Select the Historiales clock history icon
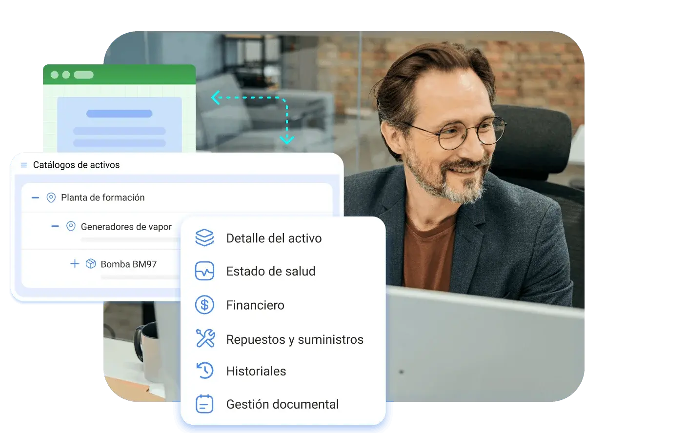The height and width of the screenshot is (433, 687). click(x=204, y=371)
